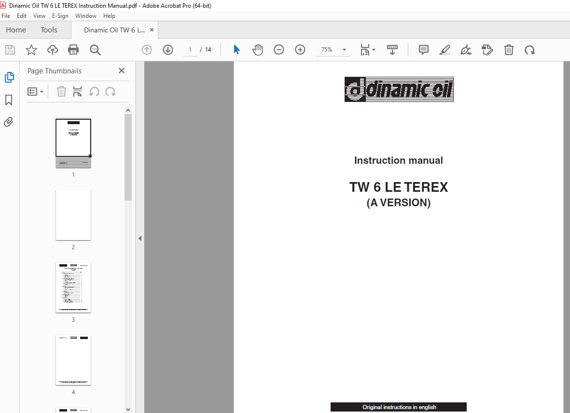
Task: Click the Dinamic Oil logo image
Action: [x=399, y=89]
